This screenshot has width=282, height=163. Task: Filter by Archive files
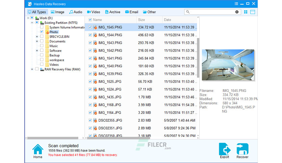point(113,12)
